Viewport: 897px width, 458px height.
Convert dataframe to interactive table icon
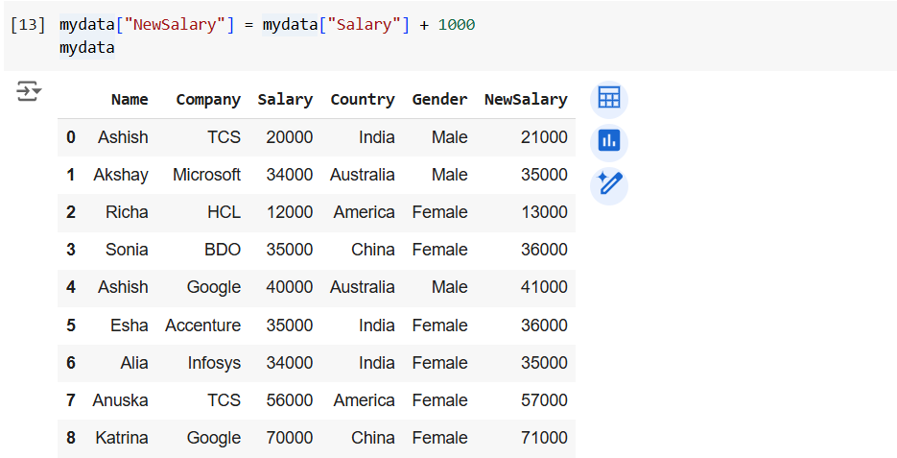pos(608,98)
